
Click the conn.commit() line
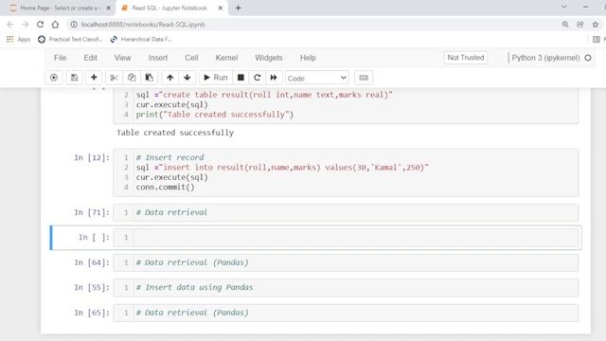[165, 188]
